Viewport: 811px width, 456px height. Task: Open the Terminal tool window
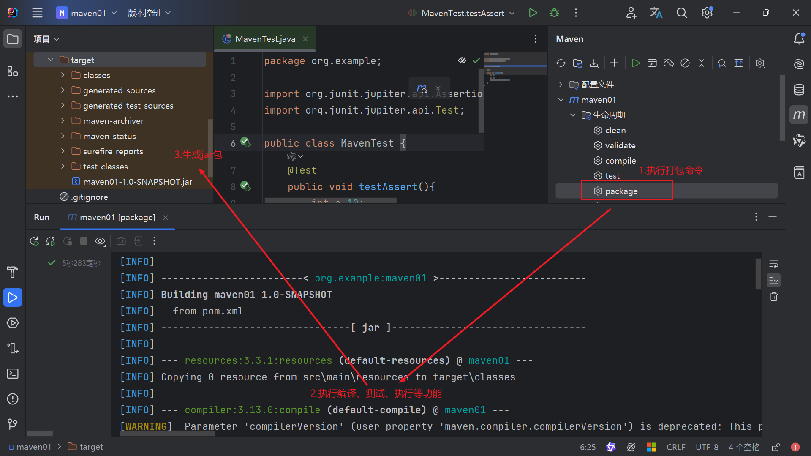(13, 374)
